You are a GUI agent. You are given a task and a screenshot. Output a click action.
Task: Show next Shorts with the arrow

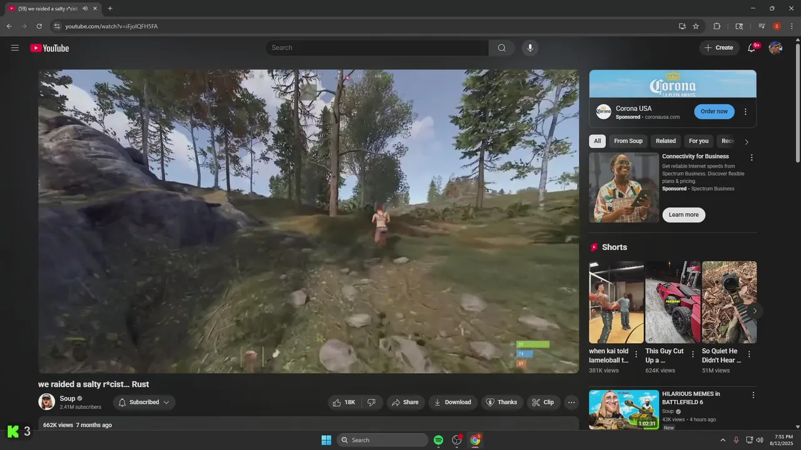[x=755, y=311]
